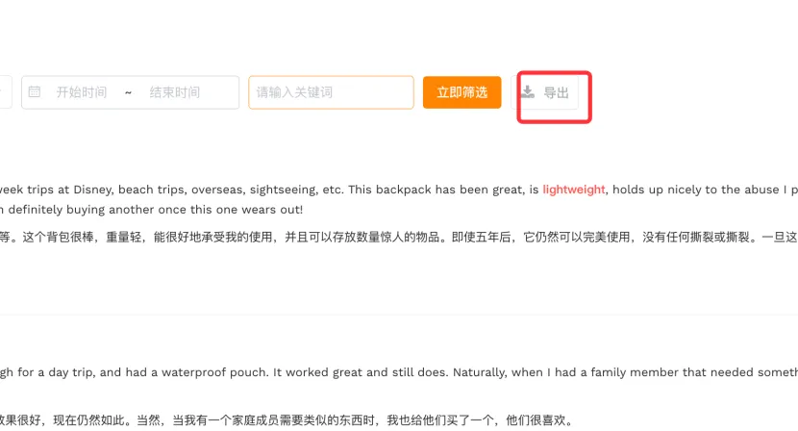This screenshot has width=798, height=431.
Task: Focus the 开始时间 start date field
Action: tap(82, 92)
